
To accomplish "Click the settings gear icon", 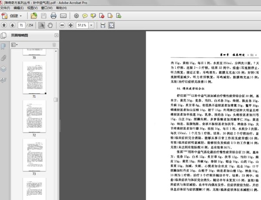I will point(76,16).
